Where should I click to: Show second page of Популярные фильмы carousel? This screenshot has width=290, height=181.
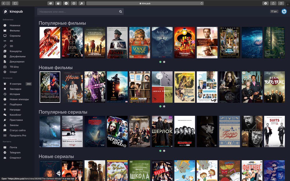tap(164, 62)
